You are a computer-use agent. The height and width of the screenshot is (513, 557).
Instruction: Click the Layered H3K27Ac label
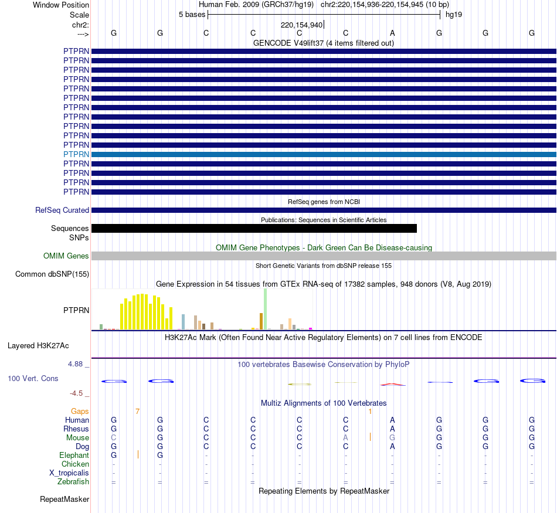tap(38, 346)
